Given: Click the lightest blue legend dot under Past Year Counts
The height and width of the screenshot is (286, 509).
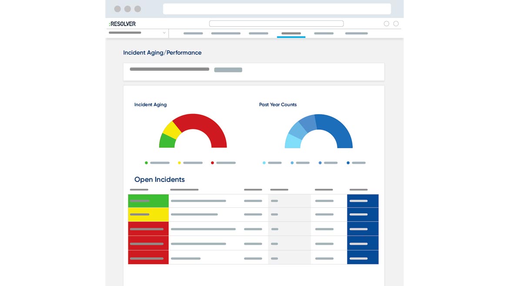Looking at the screenshot, I should pyautogui.click(x=264, y=163).
